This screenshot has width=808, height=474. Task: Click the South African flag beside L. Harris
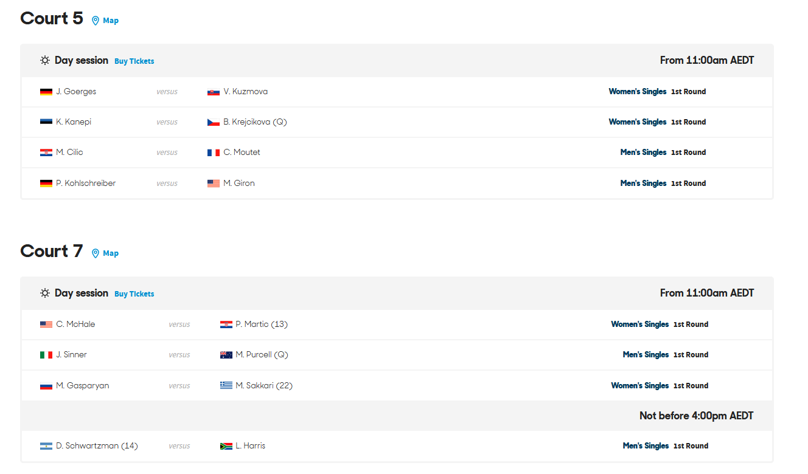pos(226,447)
